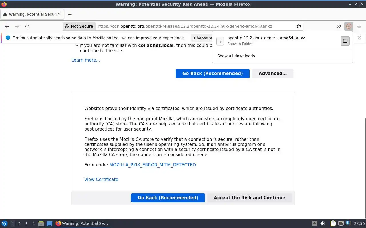Switch to workspace 2 in the taskbar

pos(19,224)
